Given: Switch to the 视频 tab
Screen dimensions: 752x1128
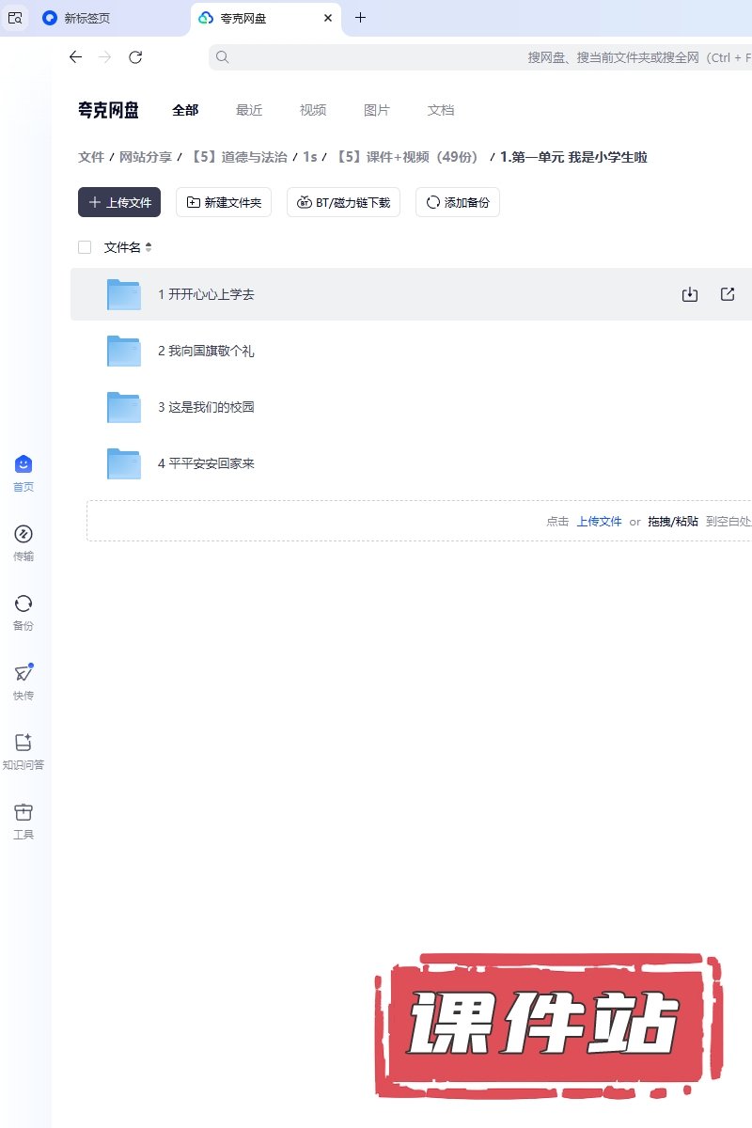Looking at the screenshot, I should point(313,110).
